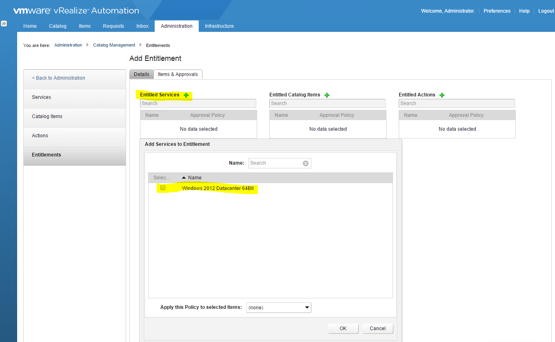
Task: Open the Catalog tab
Action: pos(58,26)
